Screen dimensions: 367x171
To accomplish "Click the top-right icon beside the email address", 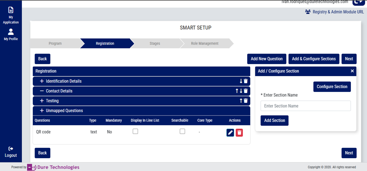I will pos(358,2).
